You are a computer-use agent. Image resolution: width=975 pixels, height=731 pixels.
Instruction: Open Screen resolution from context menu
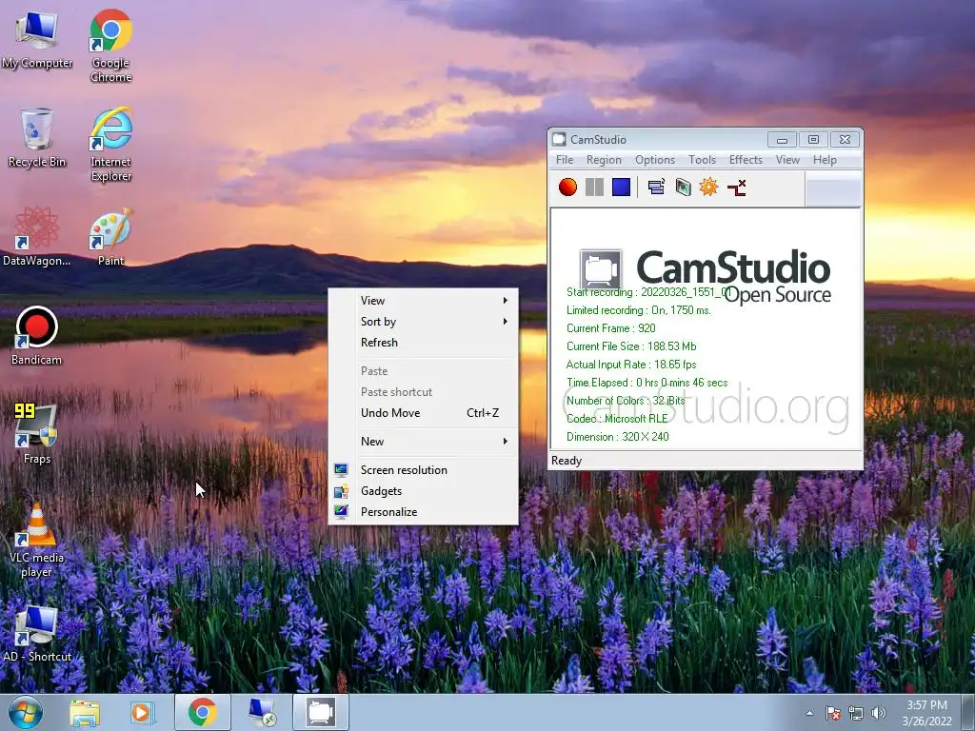coord(424,470)
